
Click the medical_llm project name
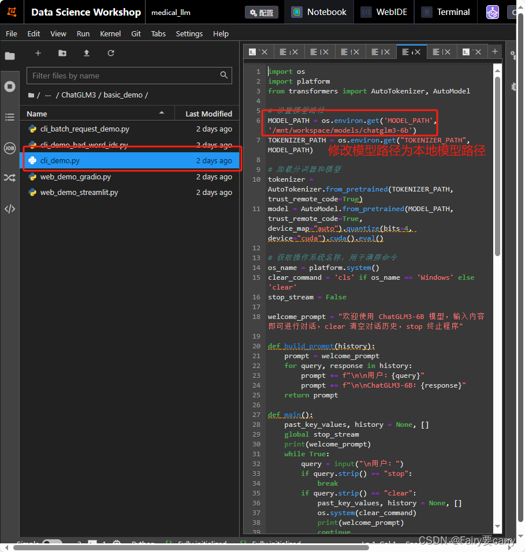pyautogui.click(x=171, y=13)
